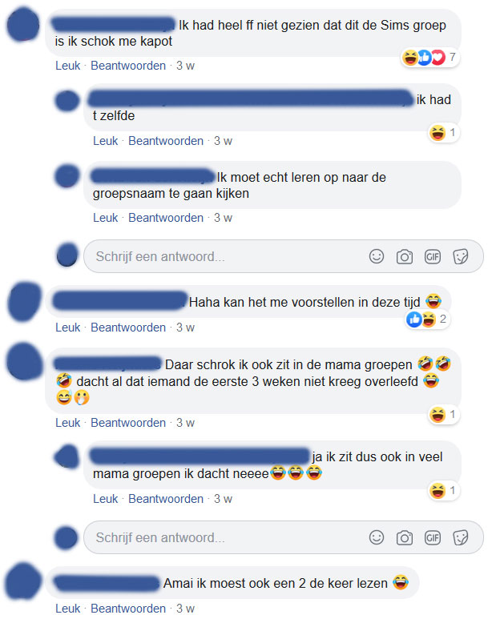Reply to 'ik dacht neeee' comment
492x619 pixels.
(x=166, y=499)
